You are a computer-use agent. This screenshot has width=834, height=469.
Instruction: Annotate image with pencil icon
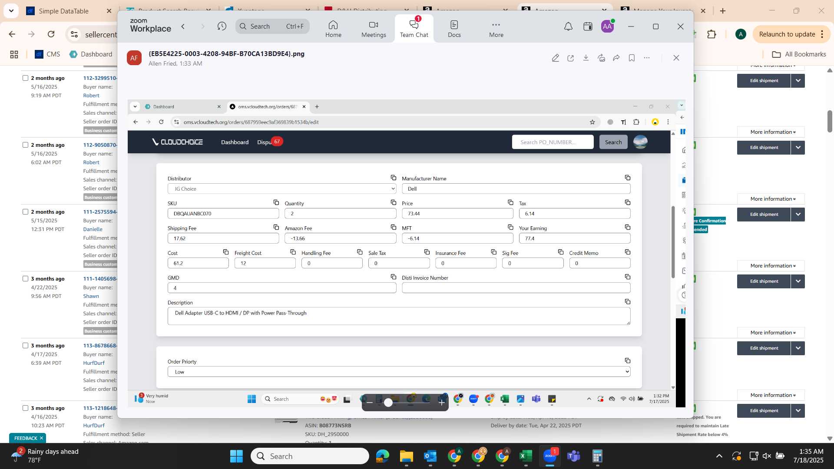(x=555, y=58)
